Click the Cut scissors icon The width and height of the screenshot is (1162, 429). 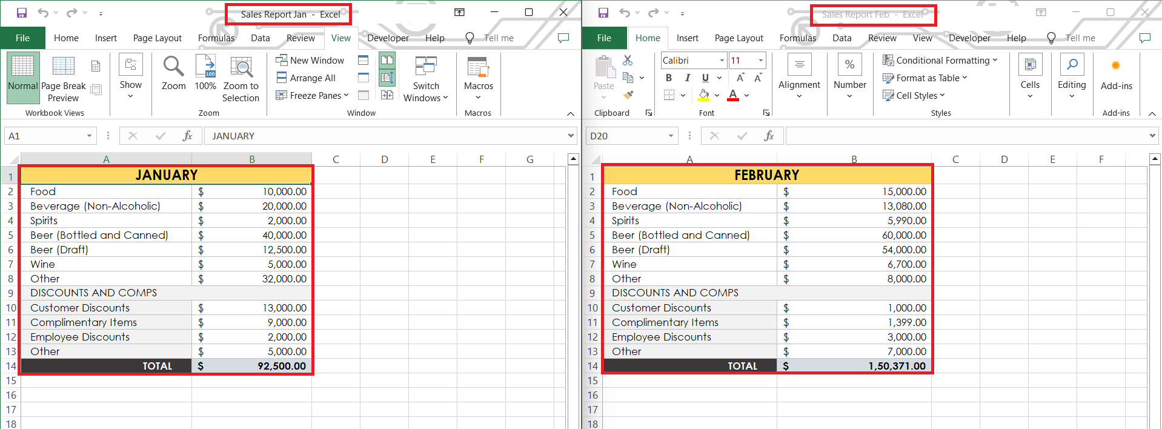pyautogui.click(x=628, y=60)
